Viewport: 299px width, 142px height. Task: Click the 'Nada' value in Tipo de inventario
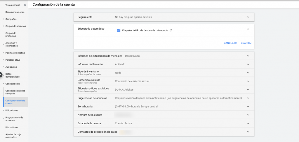coord(118,73)
